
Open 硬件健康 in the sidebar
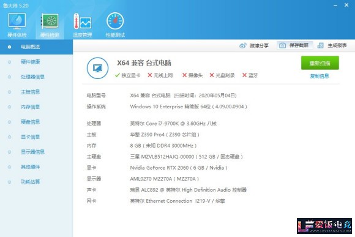(36, 62)
